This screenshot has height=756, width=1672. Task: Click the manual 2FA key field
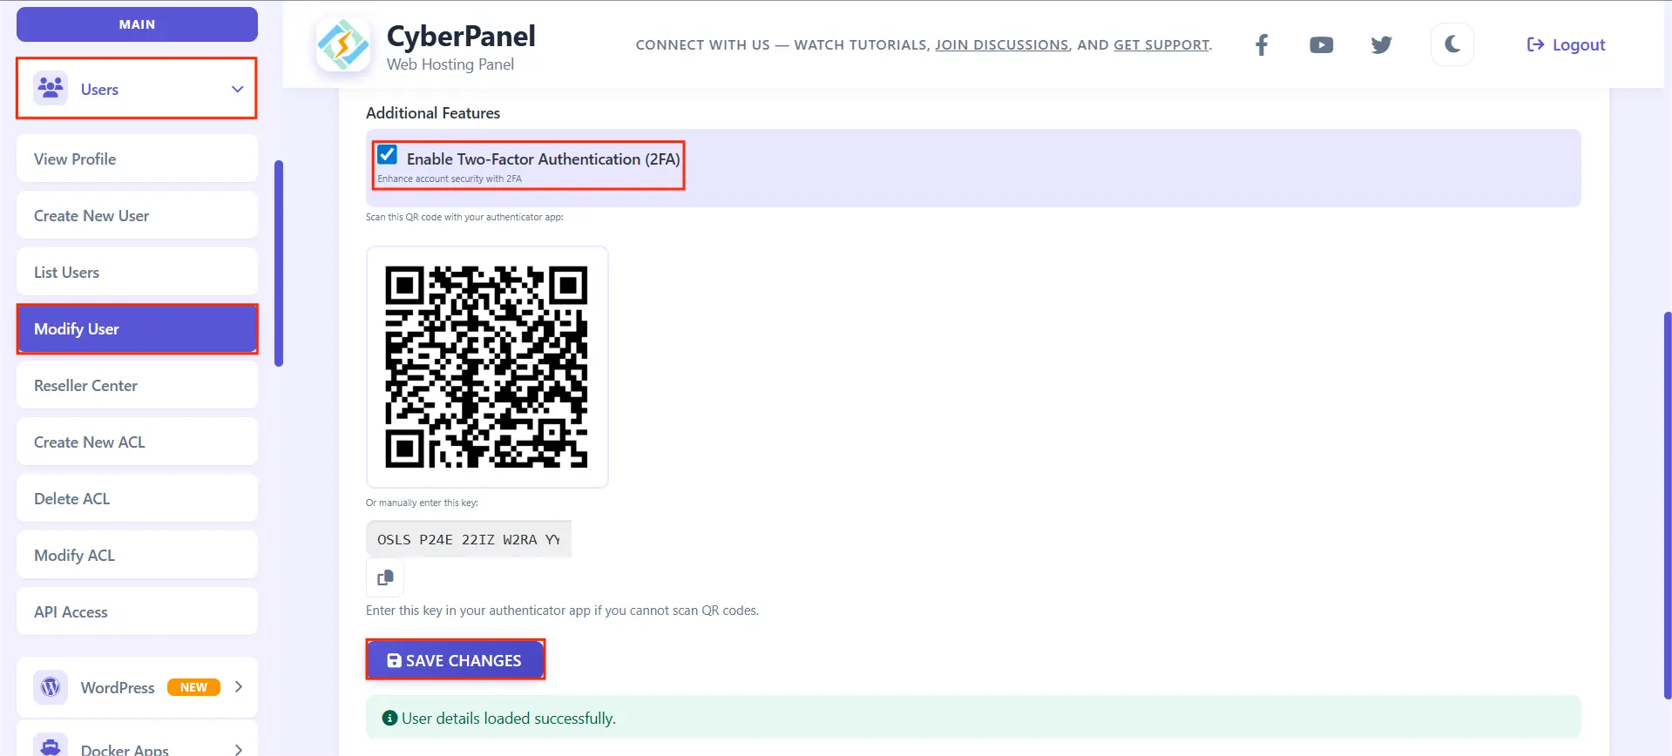[469, 539]
